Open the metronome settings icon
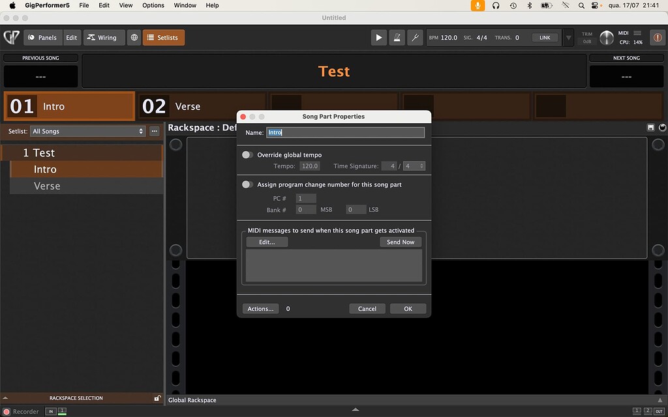 click(x=397, y=37)
